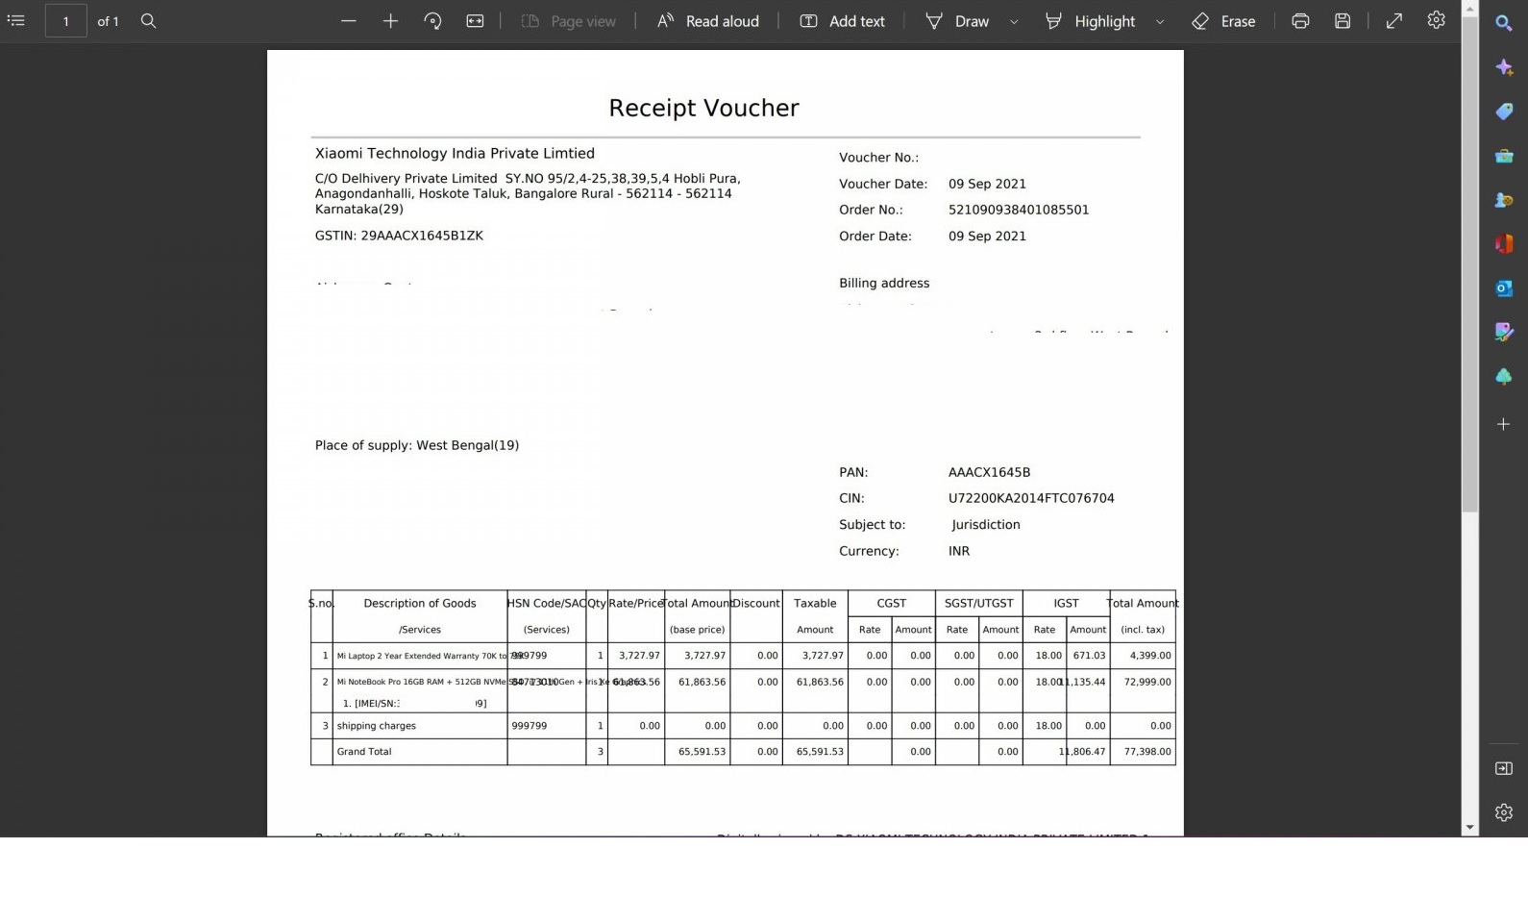
Task: Open Outlook from the Edge sidebar
Action: pyautogui.click(x=1504, y=287)
